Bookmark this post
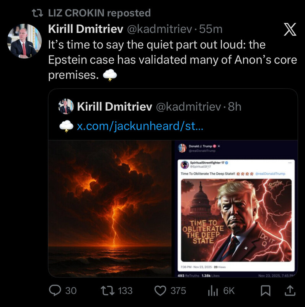Screen dimensions: 305x307 [x=265, y=291]
